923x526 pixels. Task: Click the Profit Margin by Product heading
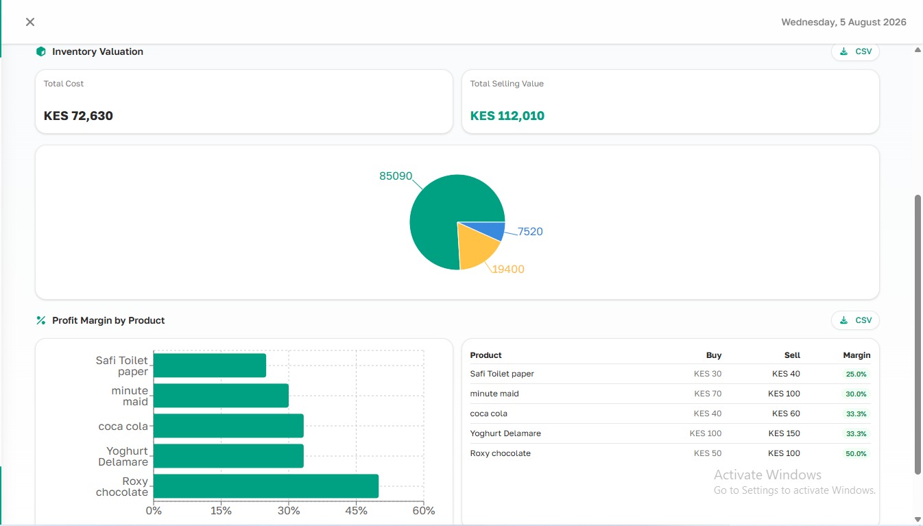[x=108, y=320]
